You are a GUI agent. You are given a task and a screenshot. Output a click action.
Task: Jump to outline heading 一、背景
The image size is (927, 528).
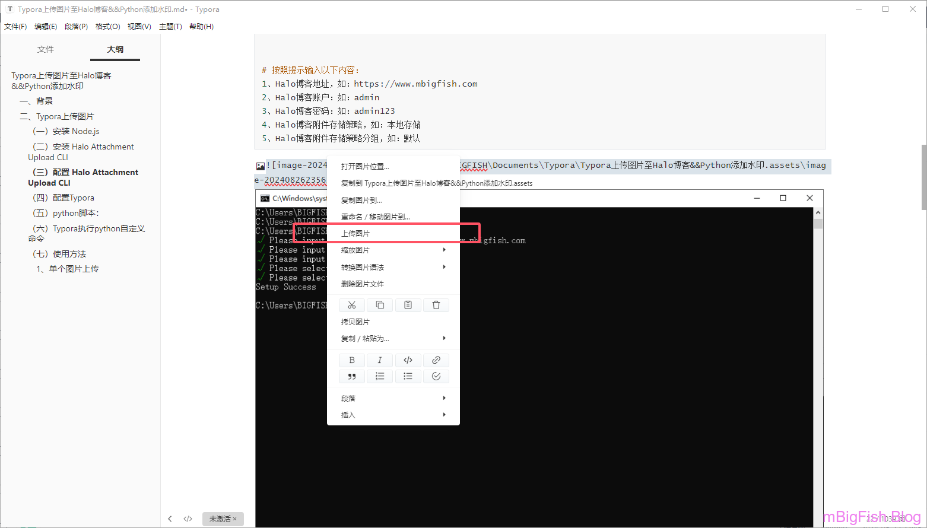tap(36, 101)
